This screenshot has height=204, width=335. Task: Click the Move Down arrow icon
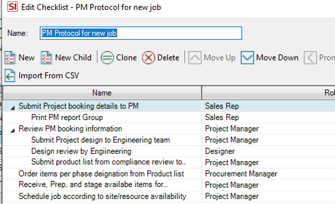(247, 57)
